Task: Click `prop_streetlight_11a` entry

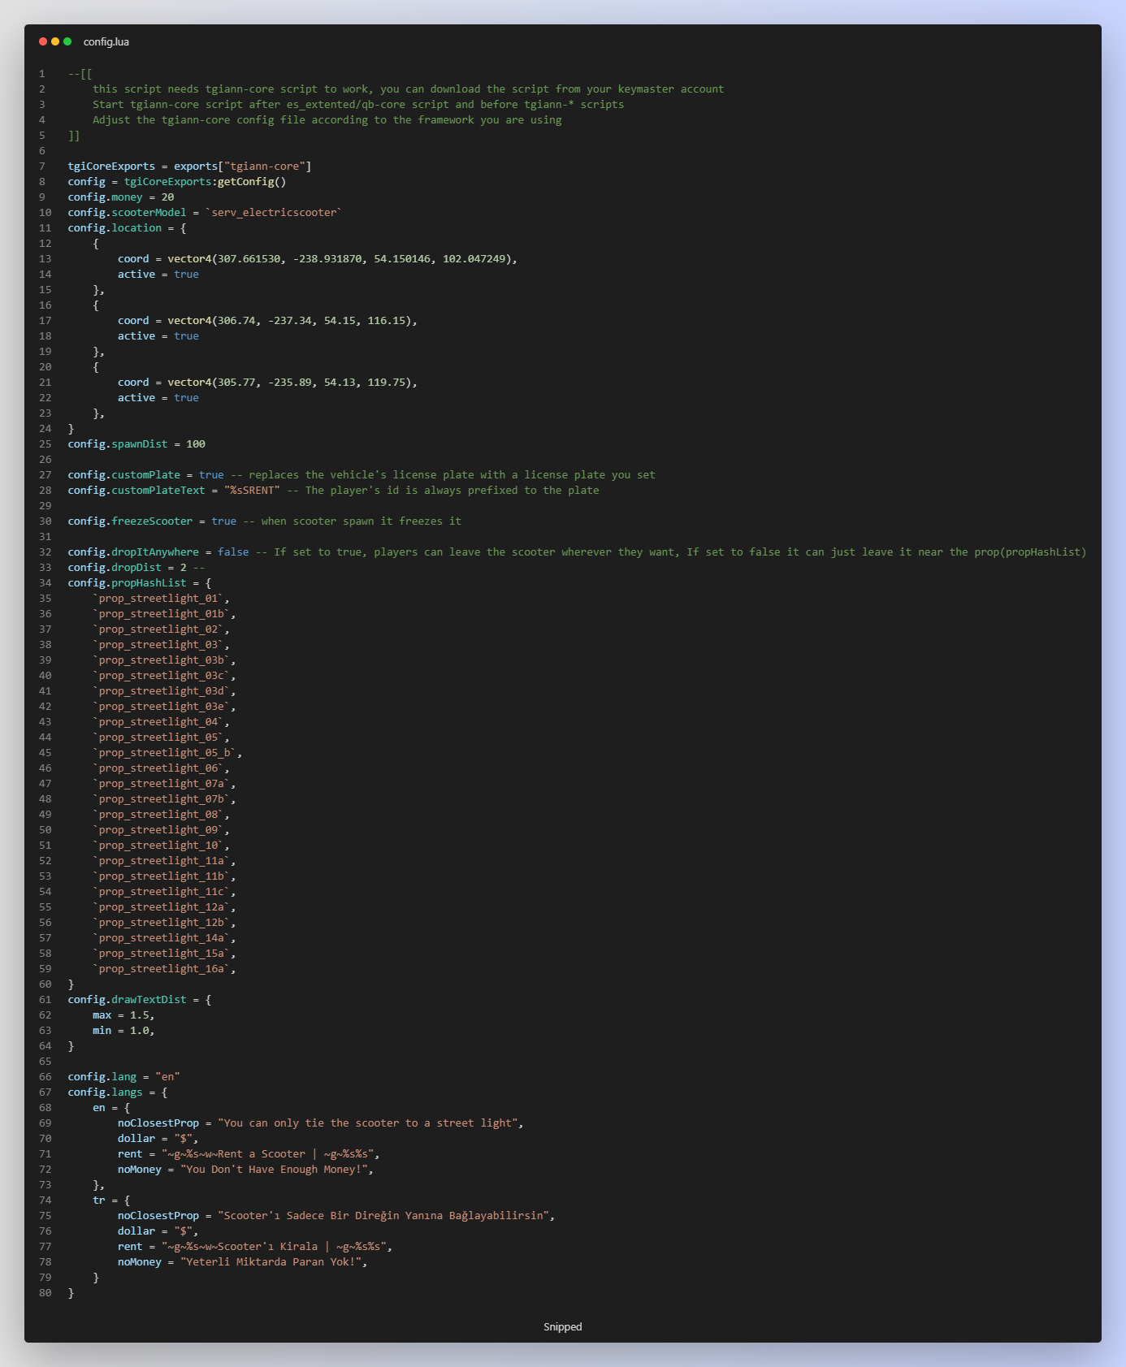Action: (x=164, y=861)
